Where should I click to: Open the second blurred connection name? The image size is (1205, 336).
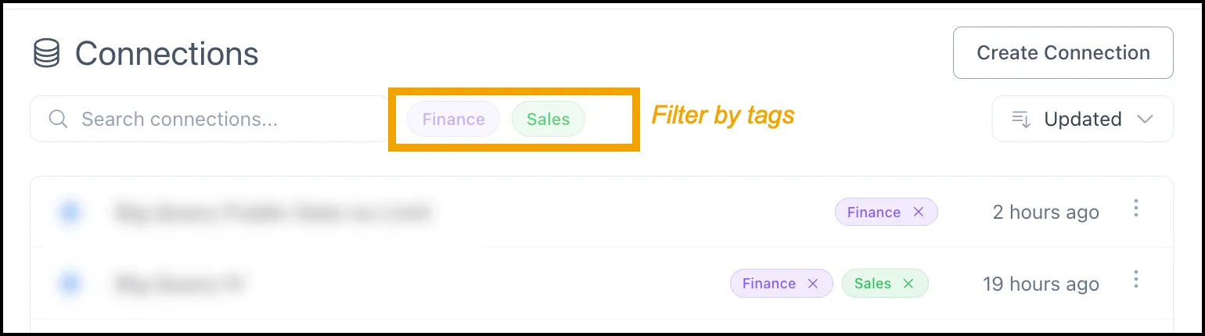click(178, 283)
